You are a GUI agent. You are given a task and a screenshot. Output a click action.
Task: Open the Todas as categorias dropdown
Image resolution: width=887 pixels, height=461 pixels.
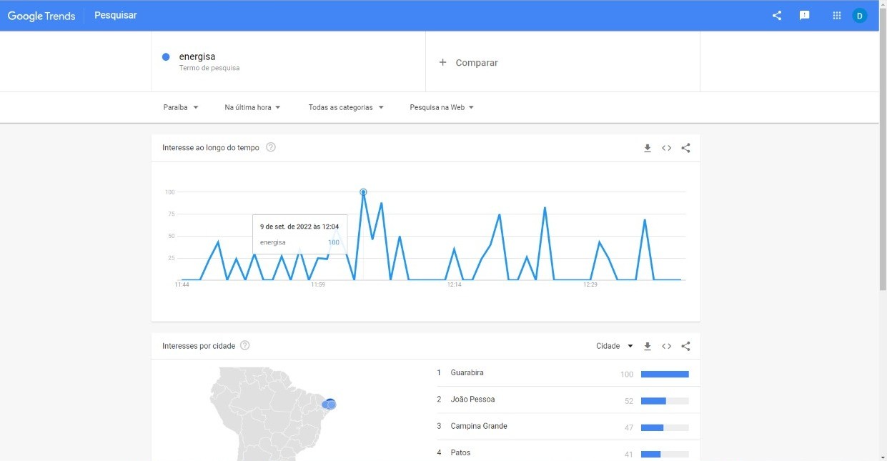click(346, 106)
